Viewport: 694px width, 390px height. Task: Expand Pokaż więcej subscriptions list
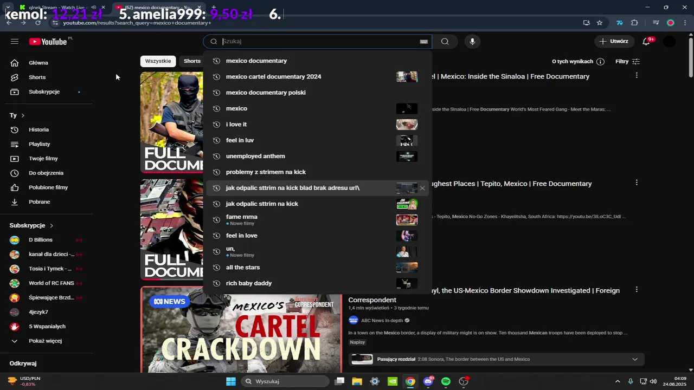pyautogui.click(x=46, y=341)
